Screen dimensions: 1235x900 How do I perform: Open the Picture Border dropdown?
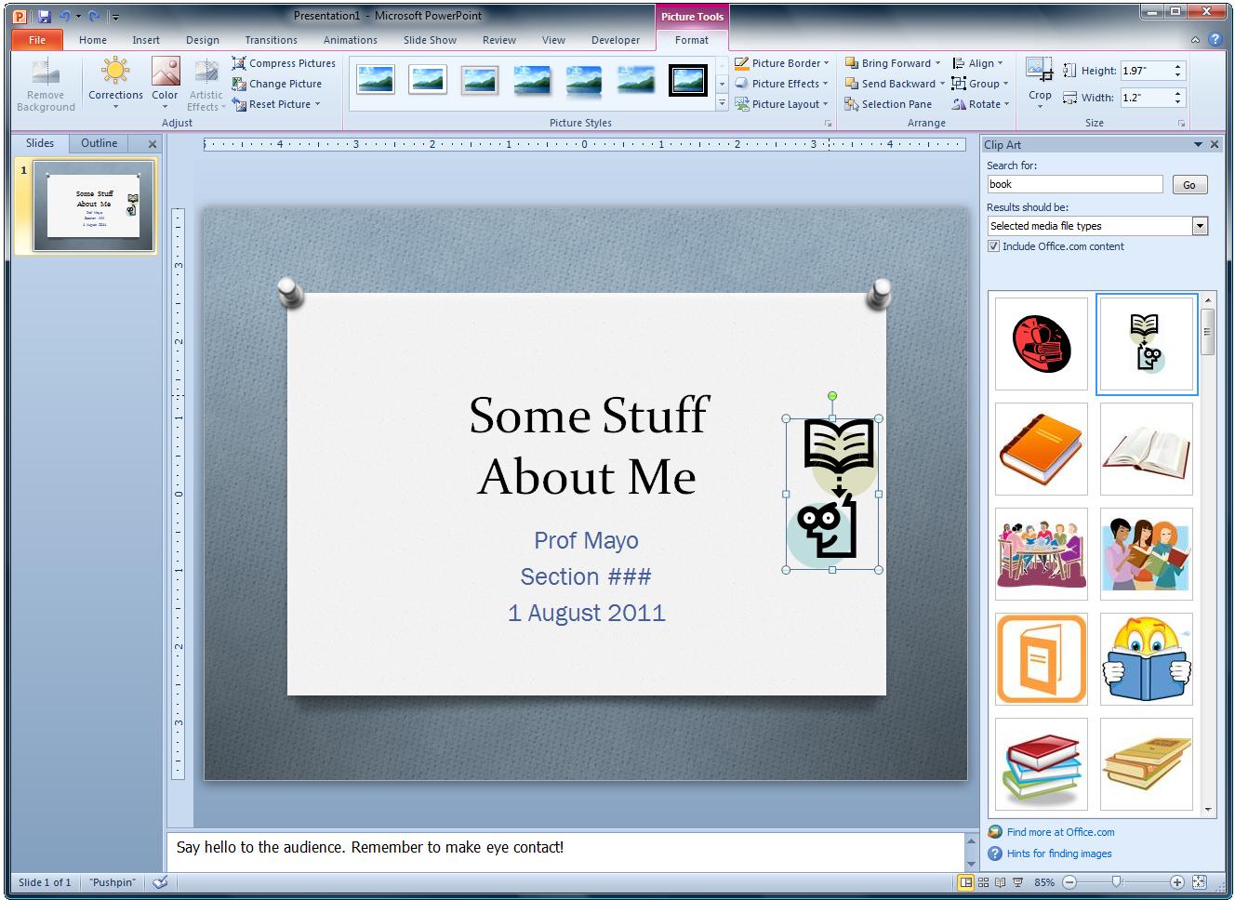coord(781,62)
